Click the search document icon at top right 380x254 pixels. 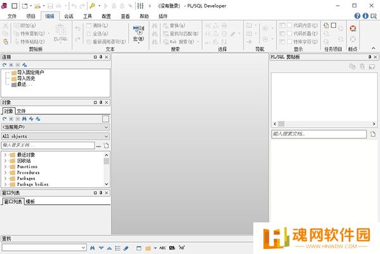click(374, 16)
